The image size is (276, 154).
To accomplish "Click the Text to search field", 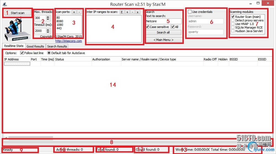I will [x=163, y=21].
